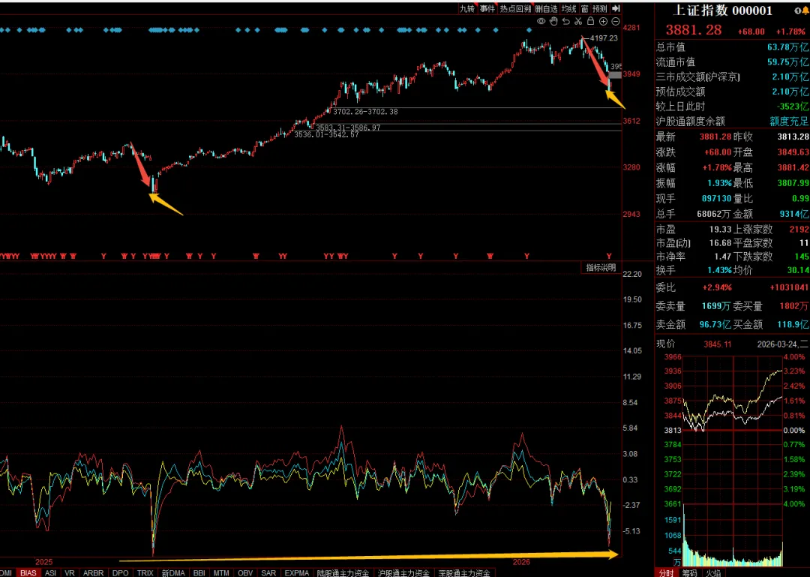The width and height of the screenshot is (810, 577).
Task: Click the 总市值 63.78万亿 row
Action: (733, 47)
